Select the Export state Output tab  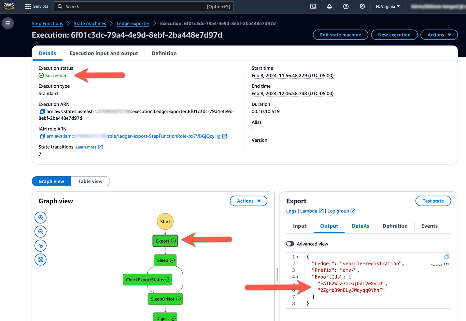329,226
